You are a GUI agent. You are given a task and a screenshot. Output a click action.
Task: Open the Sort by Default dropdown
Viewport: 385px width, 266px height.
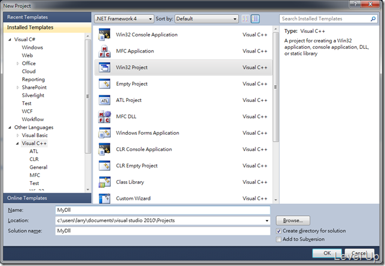point(206,18)
